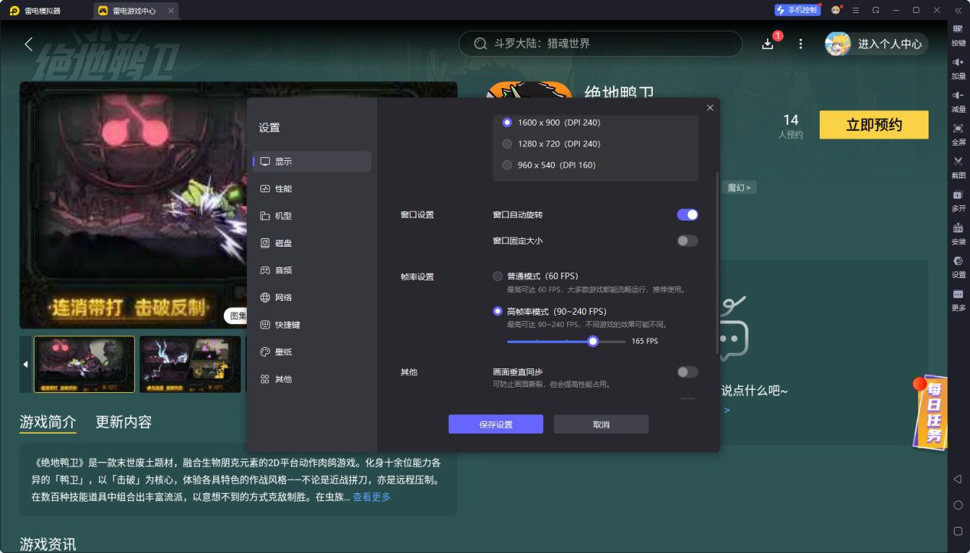The height and width of the screenshot is (553, 970).
Task: Select the 游戏简介 tab
Action: [48, 422]
